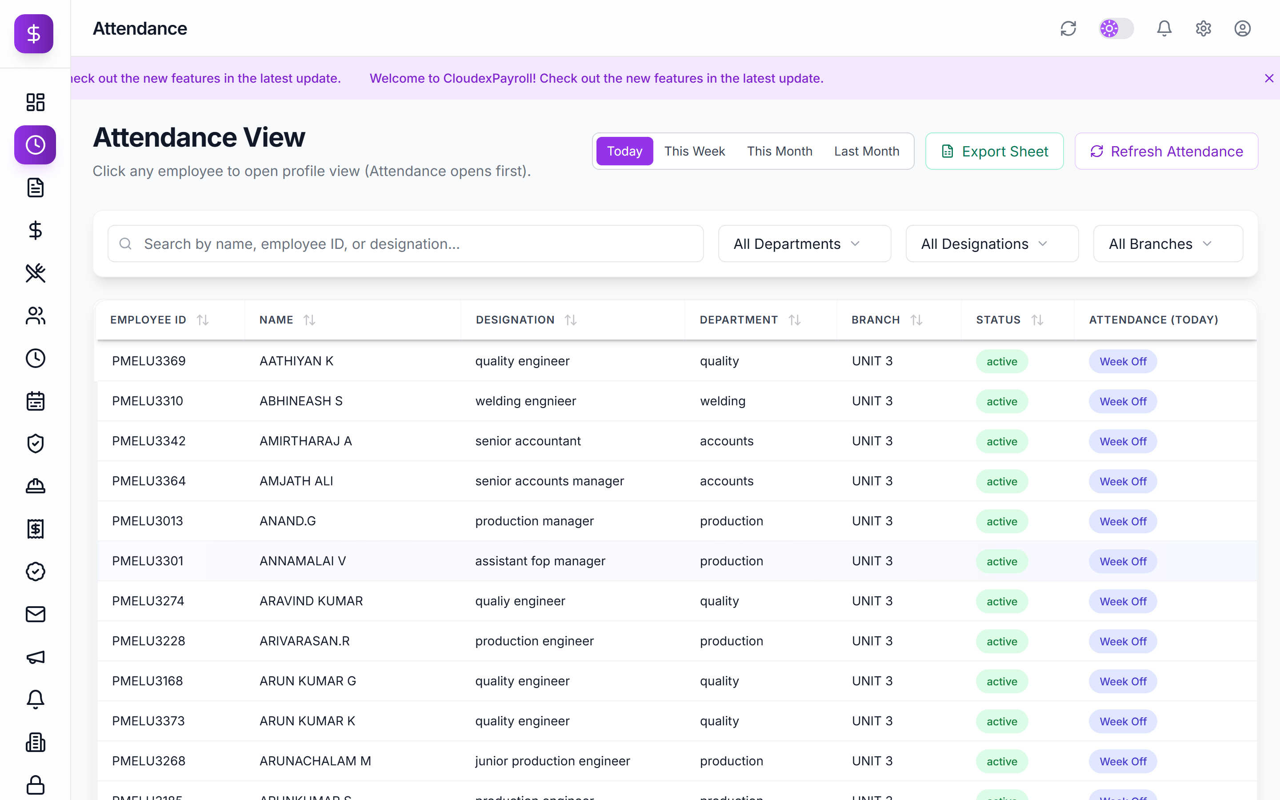Click the Export Sheet button
Viewport: 1280px width, 800px height.
[994, 151]
